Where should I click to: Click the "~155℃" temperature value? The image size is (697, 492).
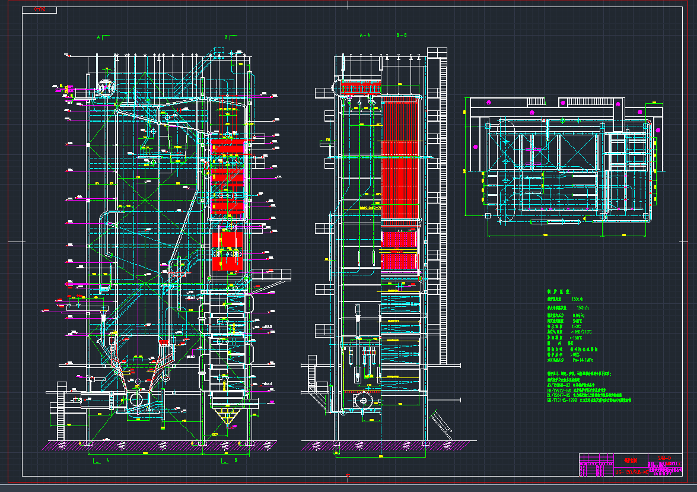point(576,338)
